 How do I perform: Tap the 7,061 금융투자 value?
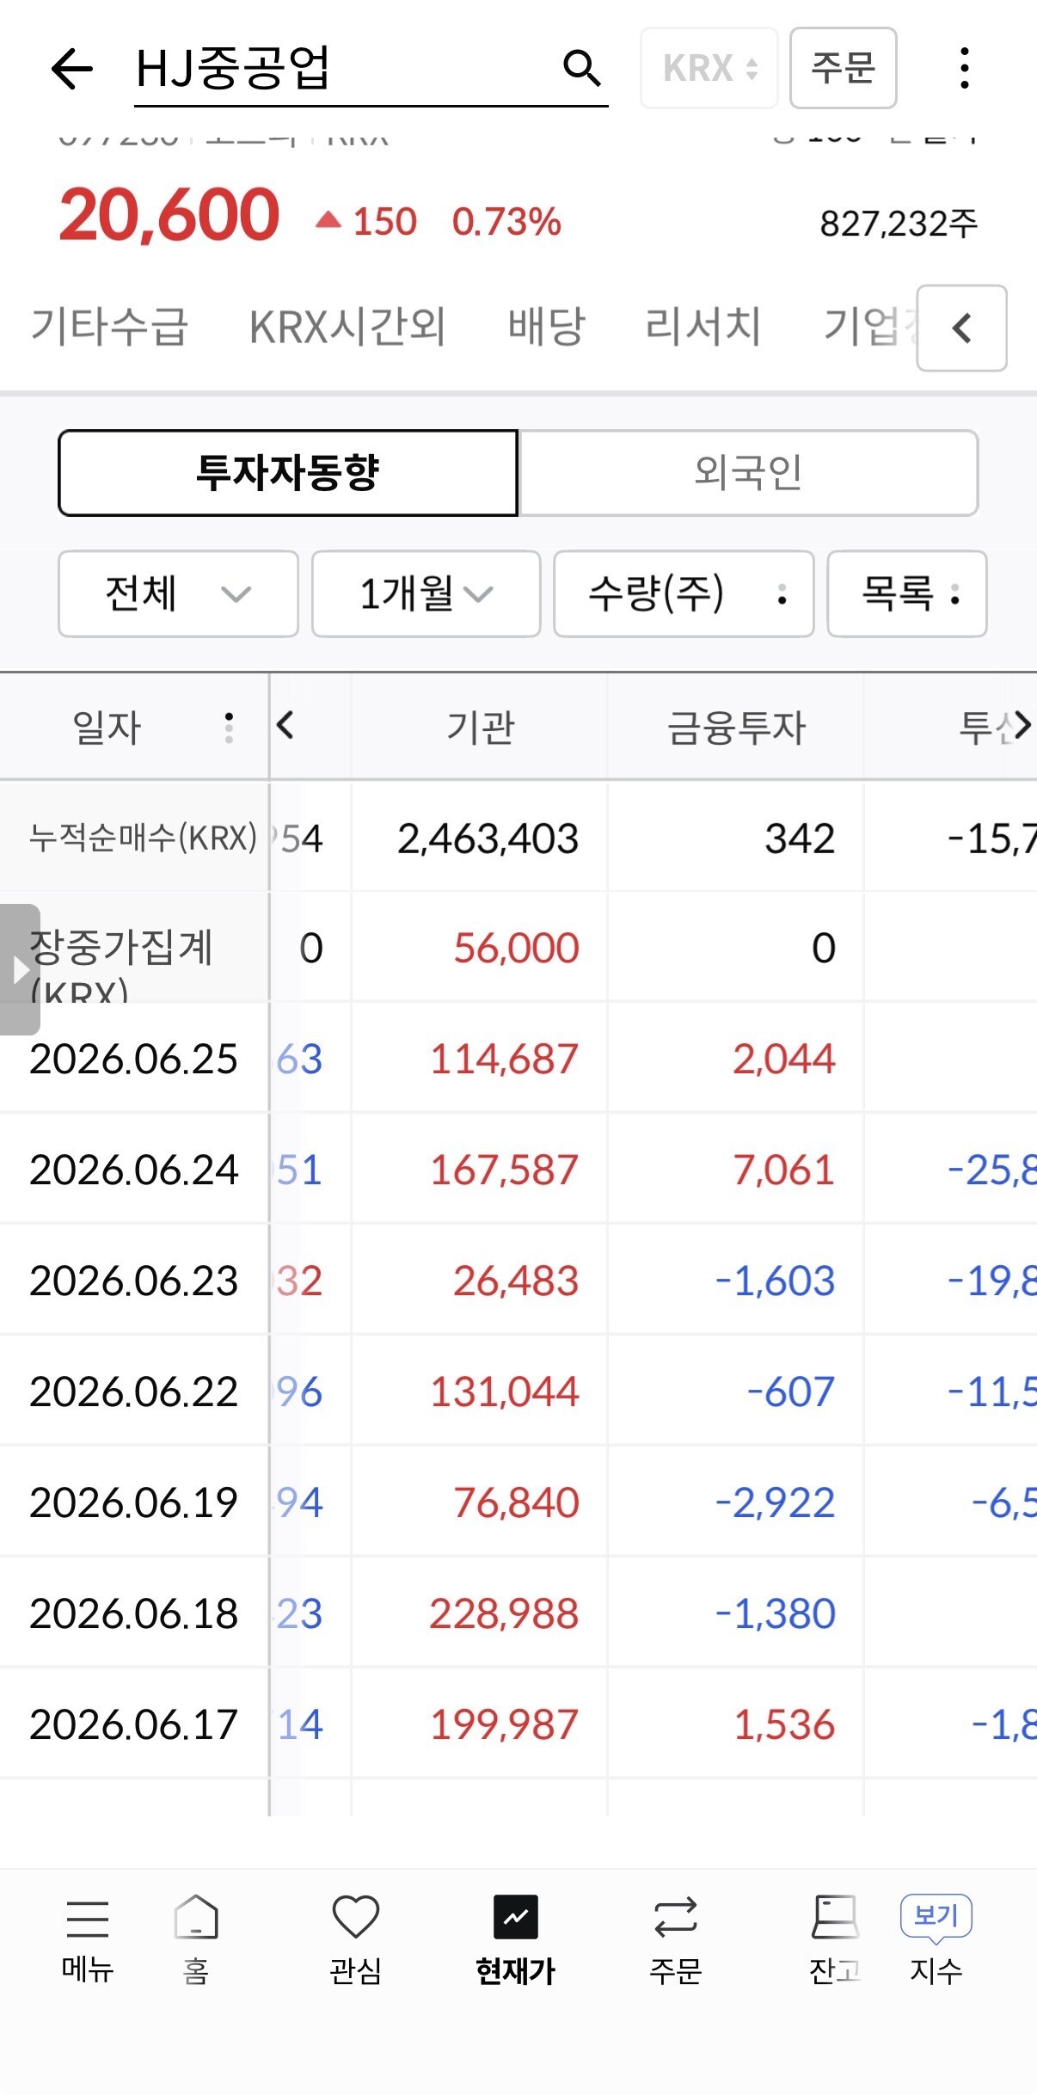click(x=783, y=1170)
